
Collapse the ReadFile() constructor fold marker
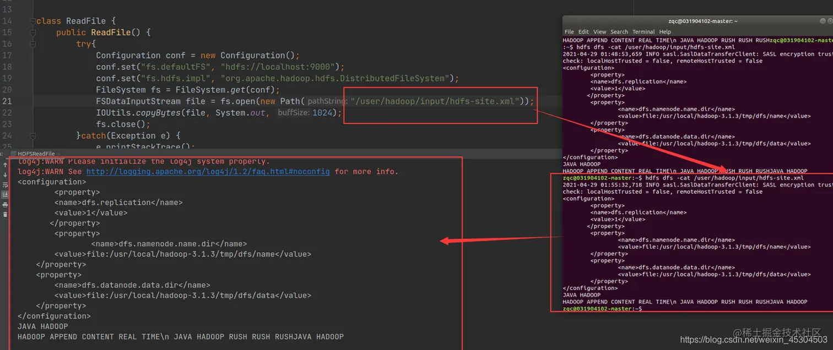coord(33,32)
